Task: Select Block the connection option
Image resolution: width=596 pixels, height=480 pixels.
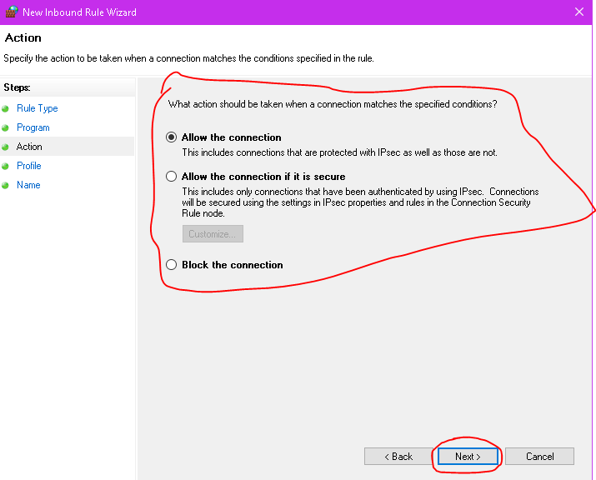Action: 171,264
